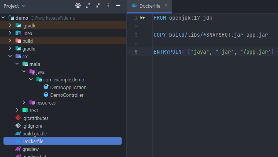Select DemoController in the project tree
The height and width of the screenshot is (157, 278).
pos(67,95)
